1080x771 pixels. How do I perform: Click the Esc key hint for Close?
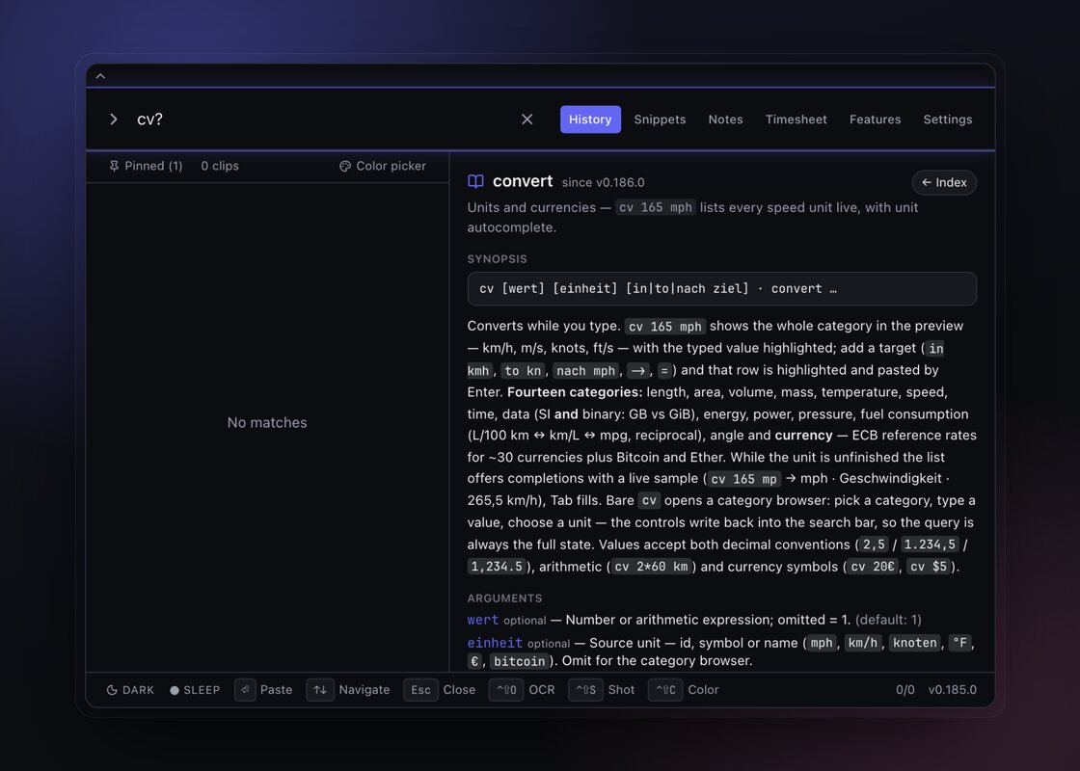pos(420,690)
